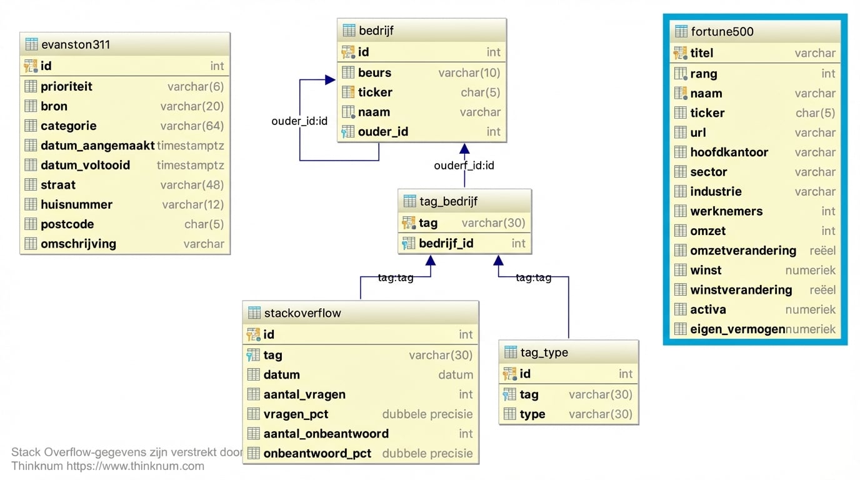860x480 pixels.
Task: Click the ouder_id:id relationship label
Action: pyautogui.click(x=299, y=121)
